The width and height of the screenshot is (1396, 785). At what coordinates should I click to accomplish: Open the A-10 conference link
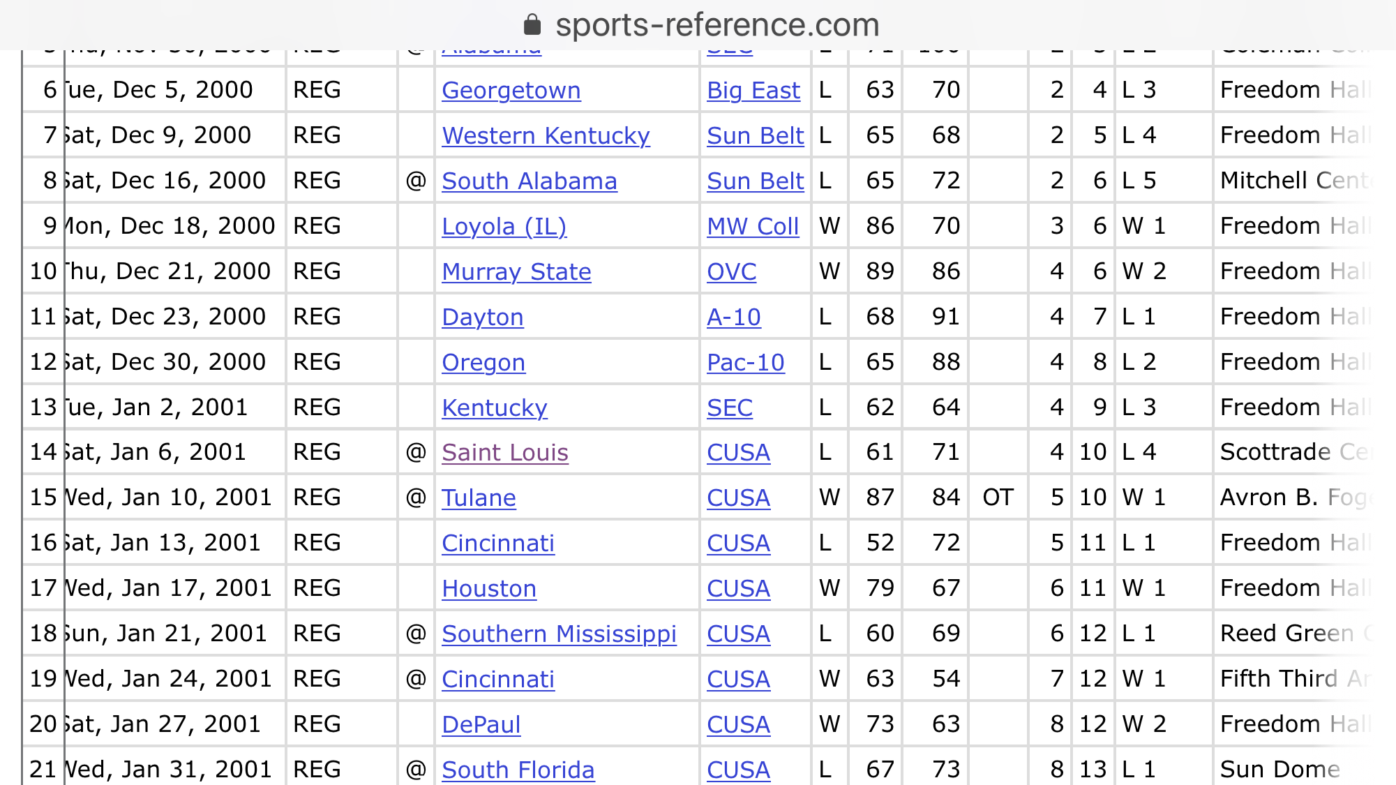click(734, 317)
